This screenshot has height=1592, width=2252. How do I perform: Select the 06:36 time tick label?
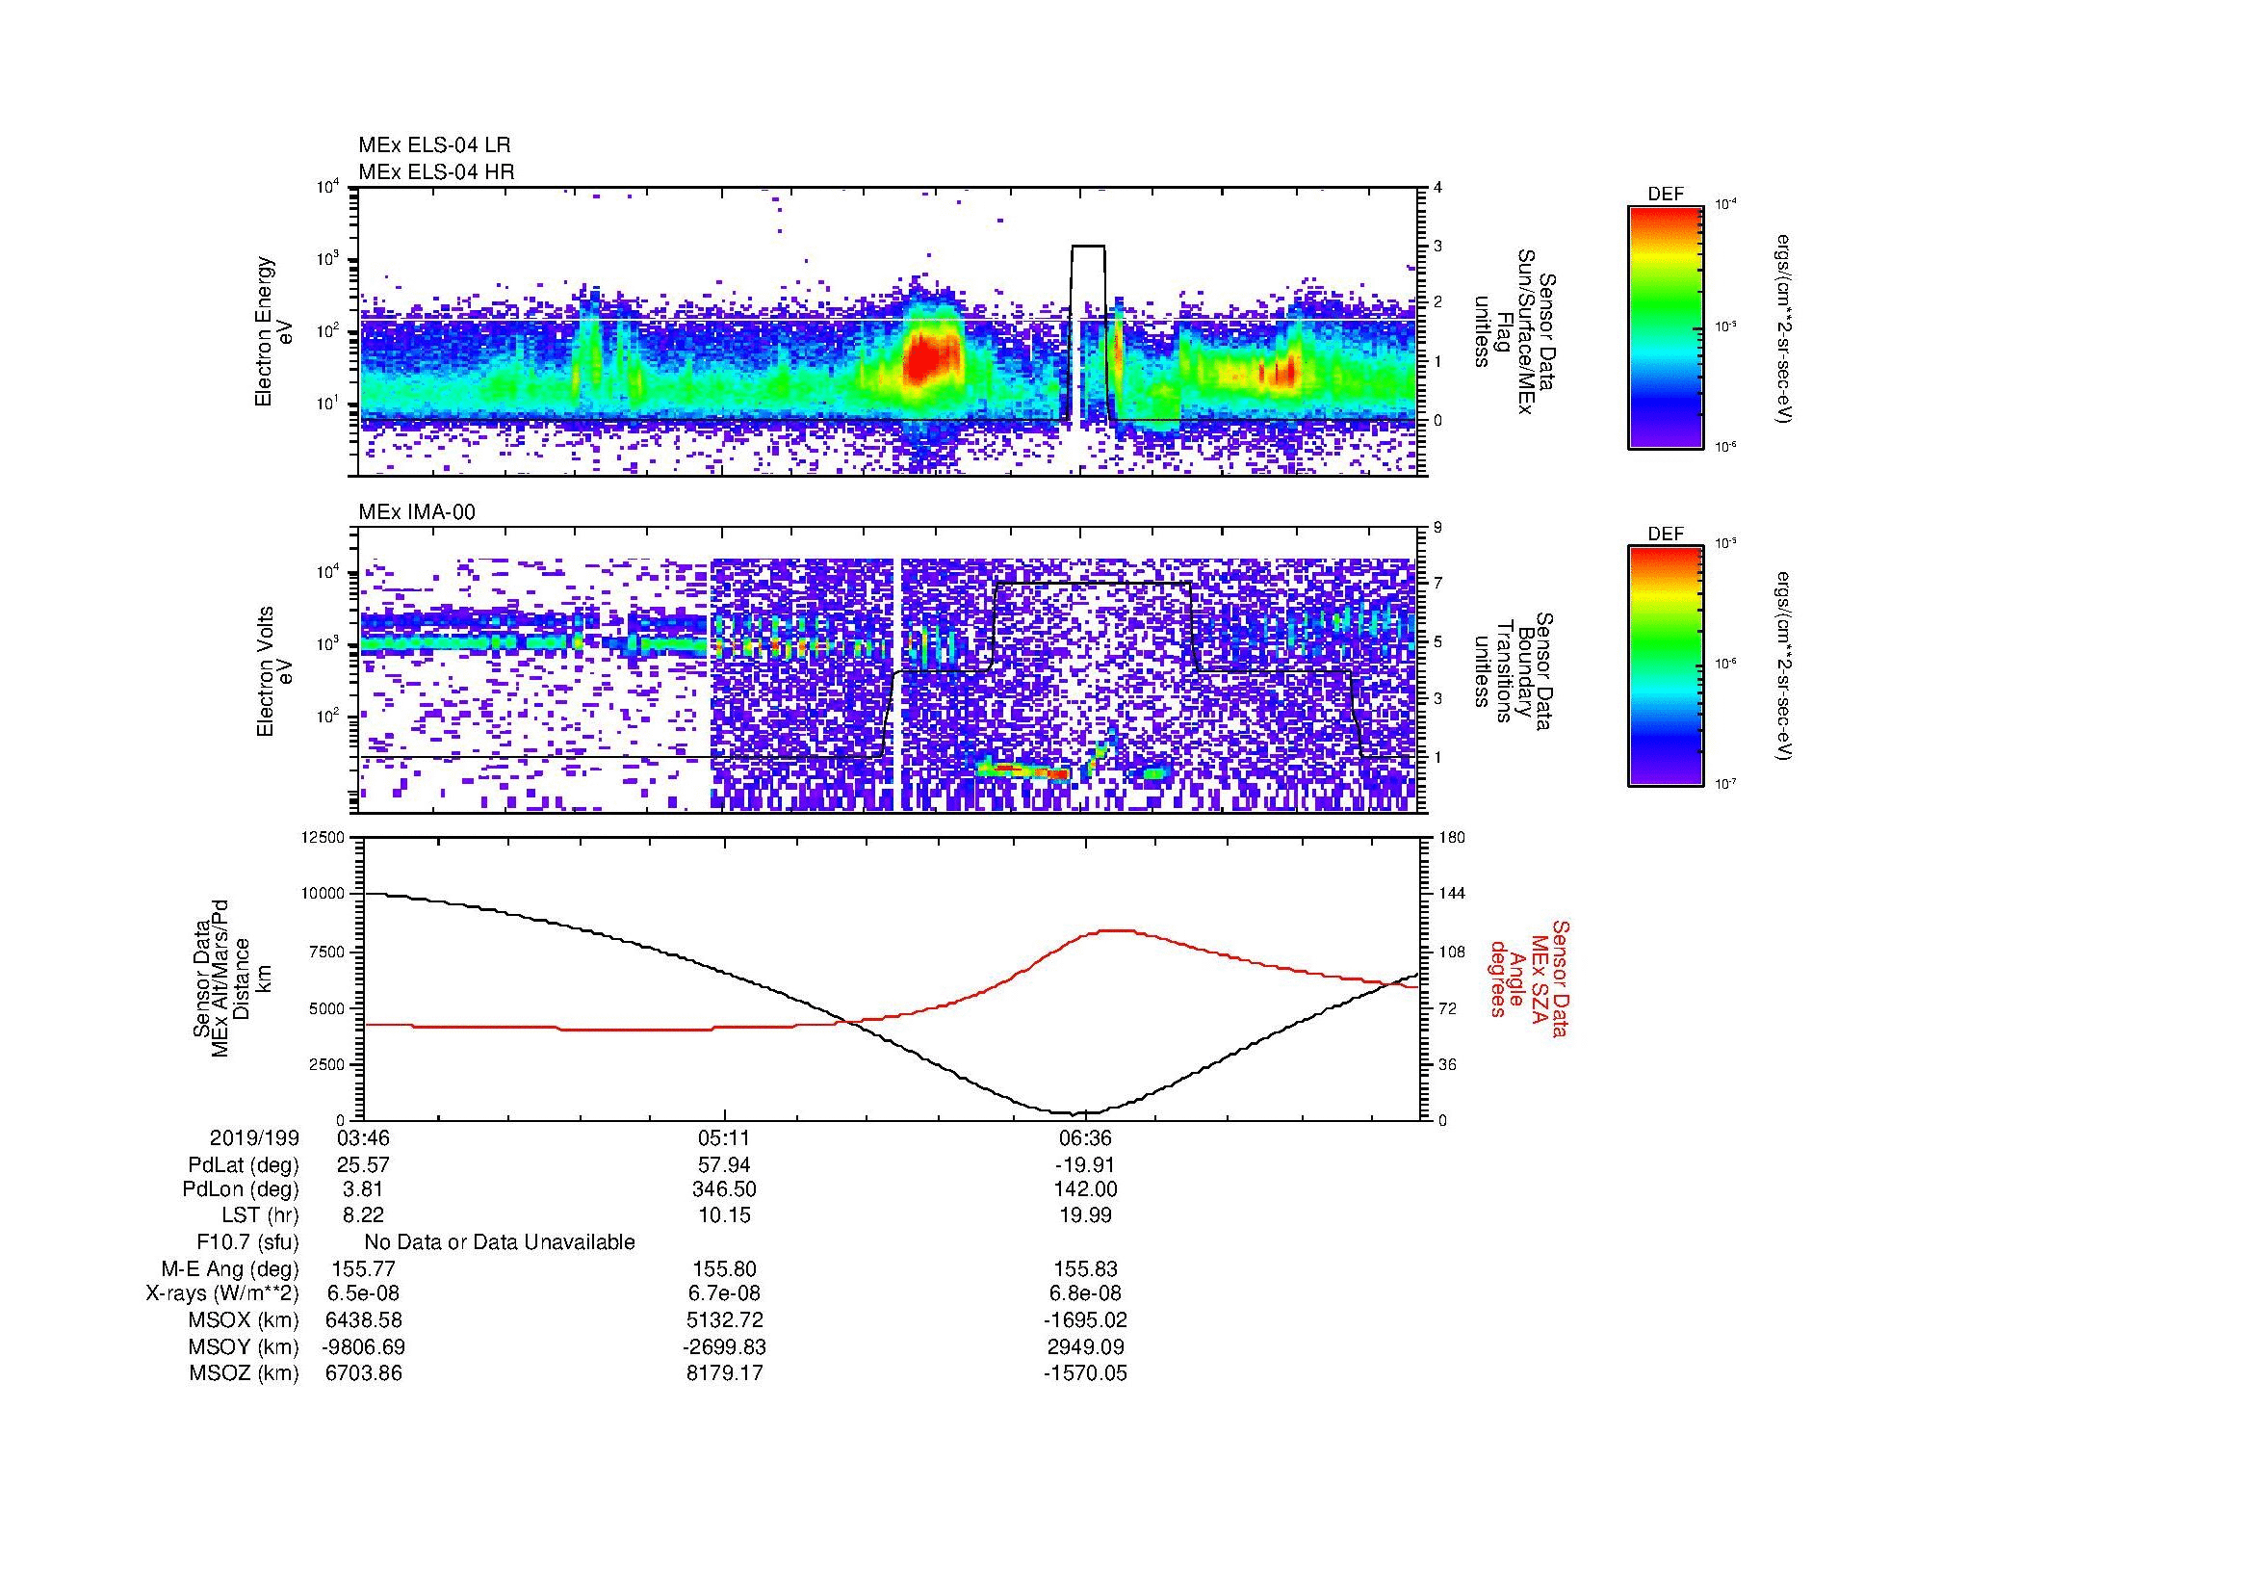1085,1137
